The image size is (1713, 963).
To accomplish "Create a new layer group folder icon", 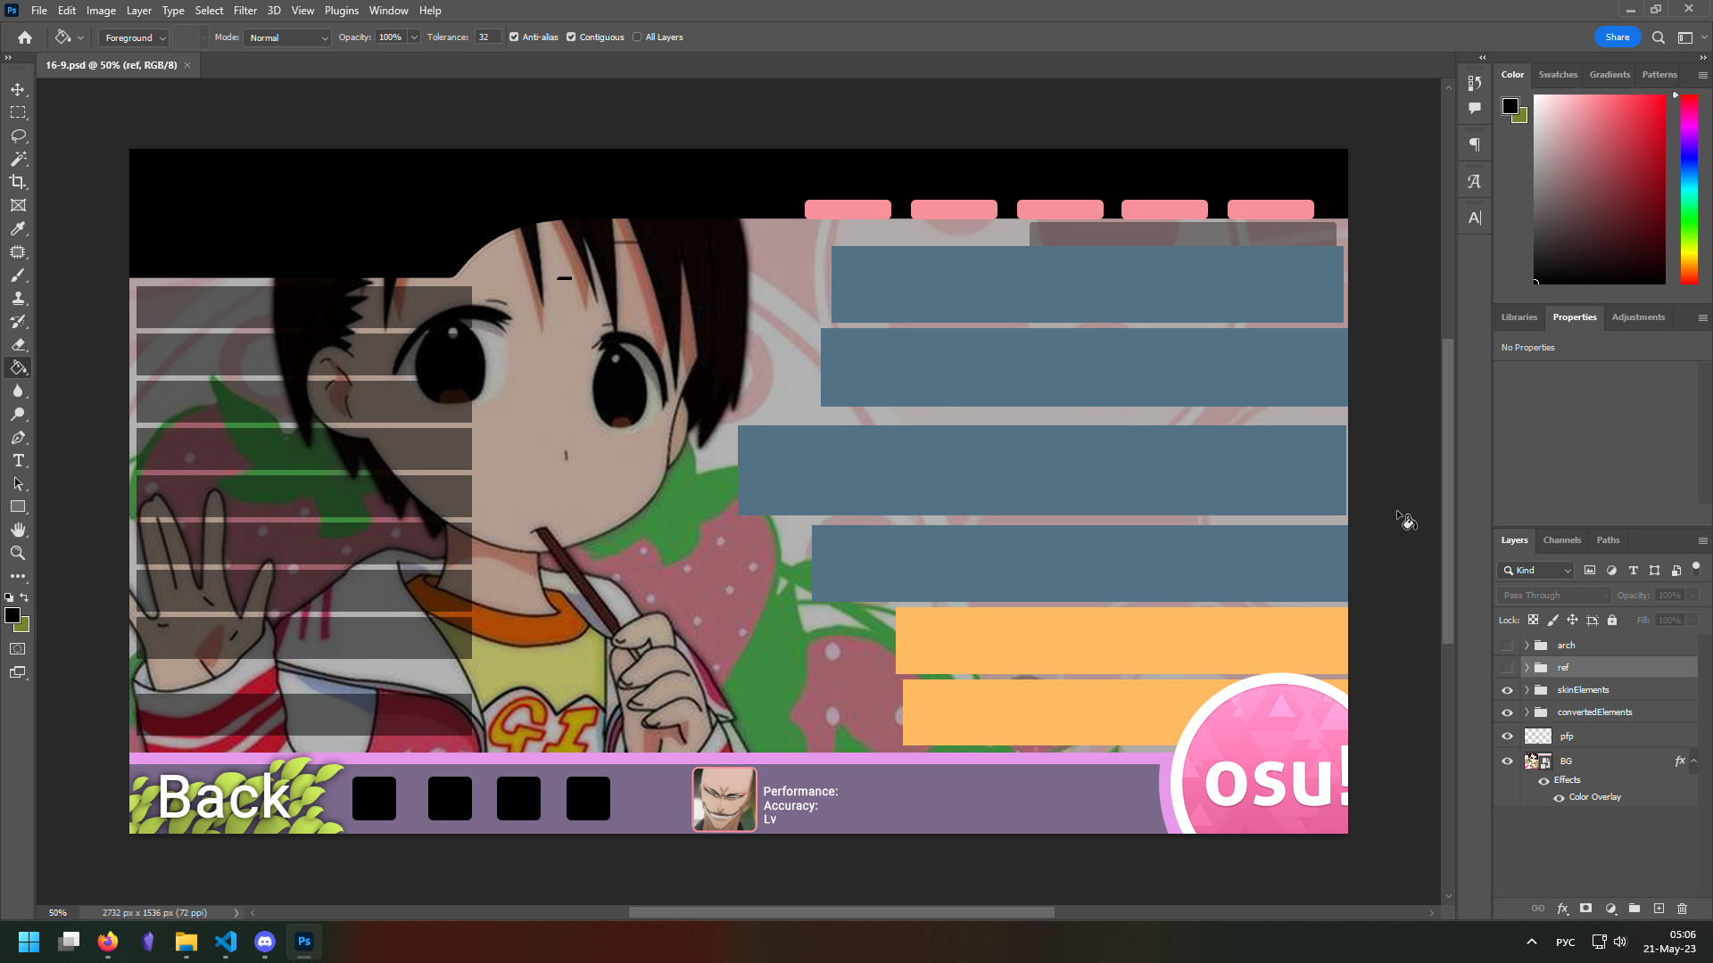I will click(x=1634, y=909).
